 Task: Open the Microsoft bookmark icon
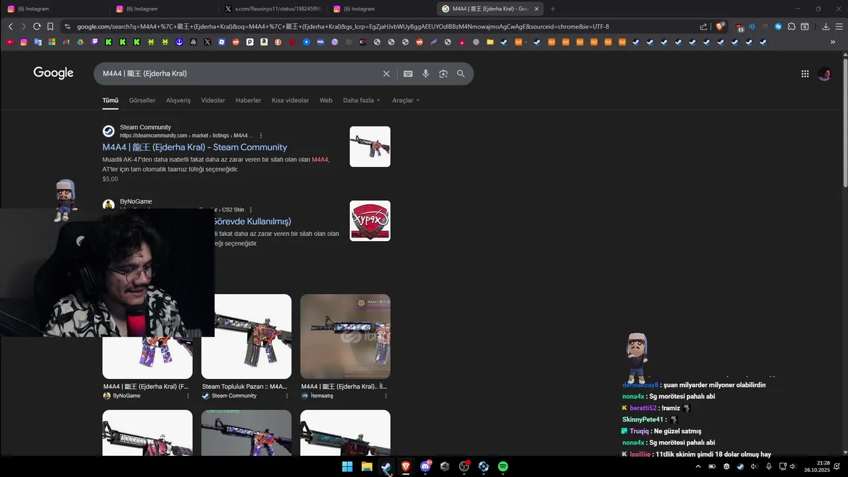pyautogui.click(x=52, y=42)
